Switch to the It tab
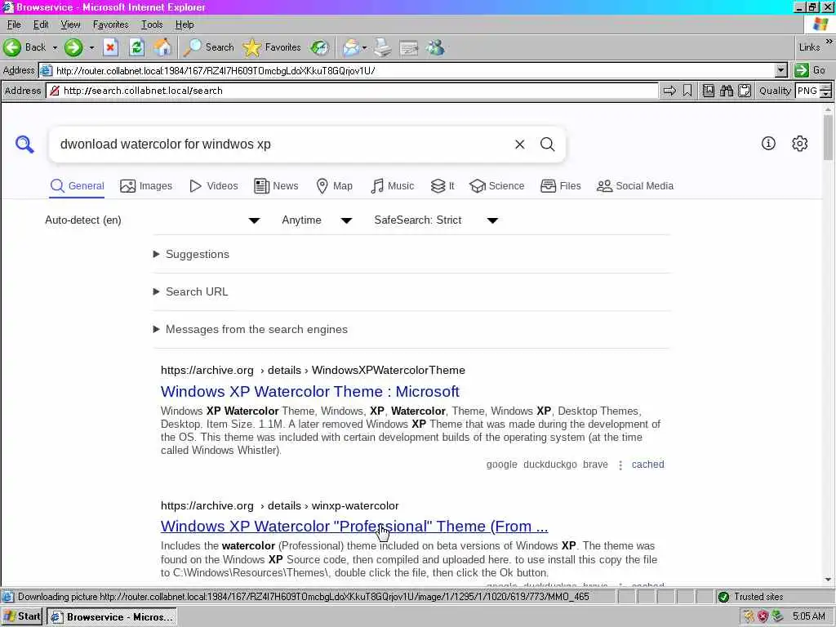This screenshot has width=836, height=627. [442, 186]
